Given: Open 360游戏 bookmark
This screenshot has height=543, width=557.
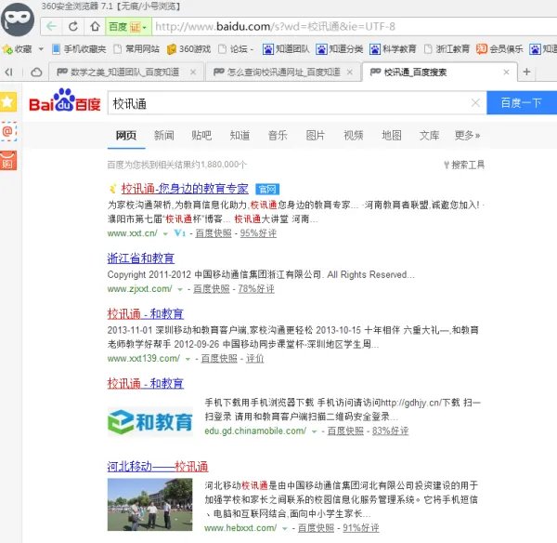Looking at the screenshot, I should pyautogui.click(x=188, y=48).
